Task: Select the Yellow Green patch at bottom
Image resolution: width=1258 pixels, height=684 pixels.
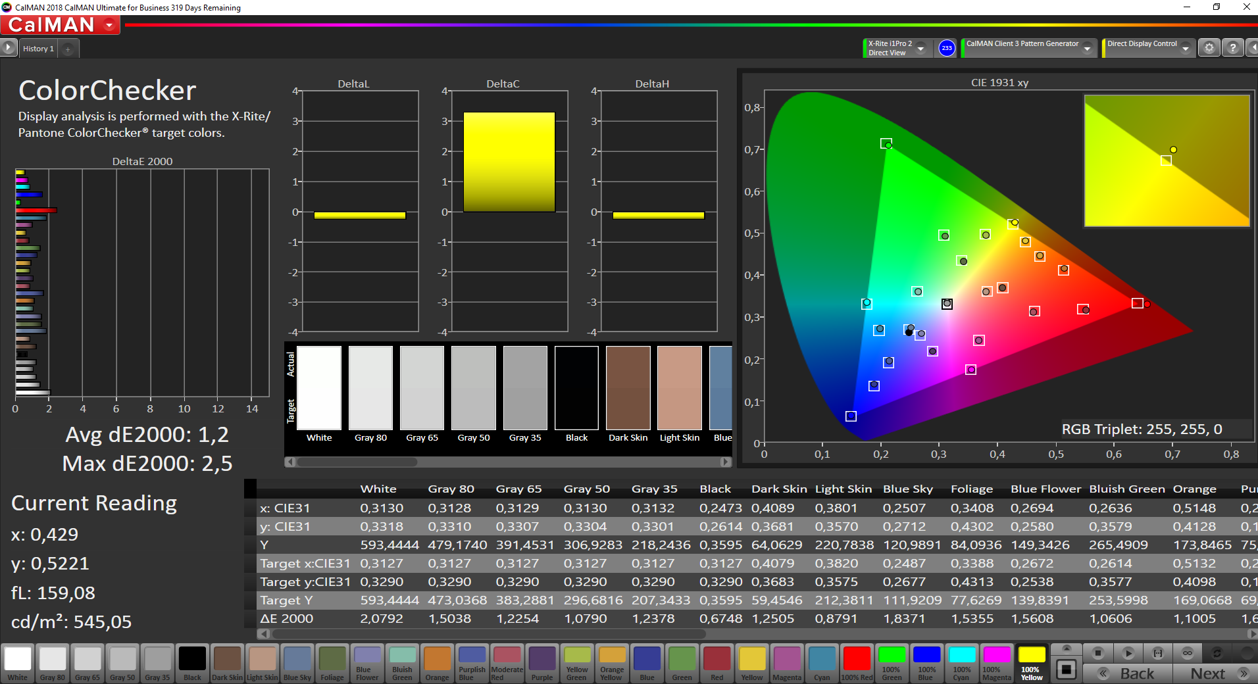Action: pos(577,664)
